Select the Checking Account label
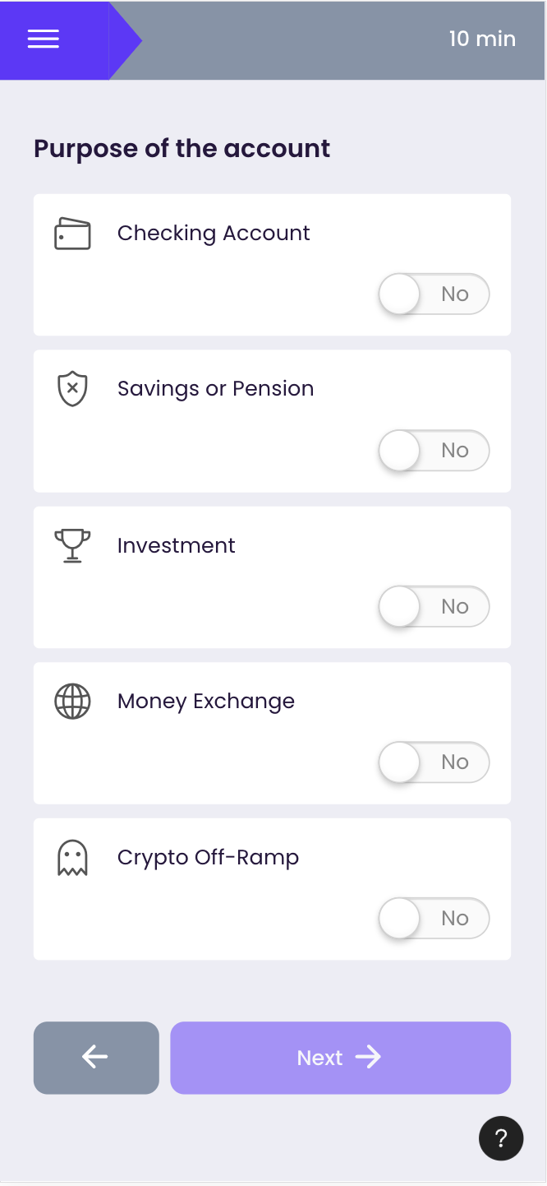547x1186 pixels. (x=214, y=234)
